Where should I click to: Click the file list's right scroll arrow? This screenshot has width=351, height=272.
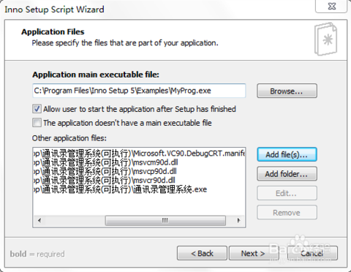[238, 221]
